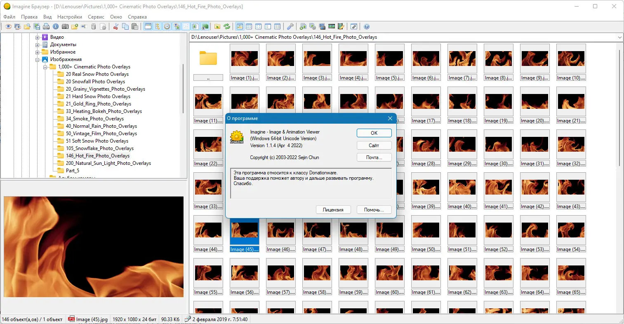Click the images-with-gear batch convert icon
The image size is (624, 324).
click(313, 26)
